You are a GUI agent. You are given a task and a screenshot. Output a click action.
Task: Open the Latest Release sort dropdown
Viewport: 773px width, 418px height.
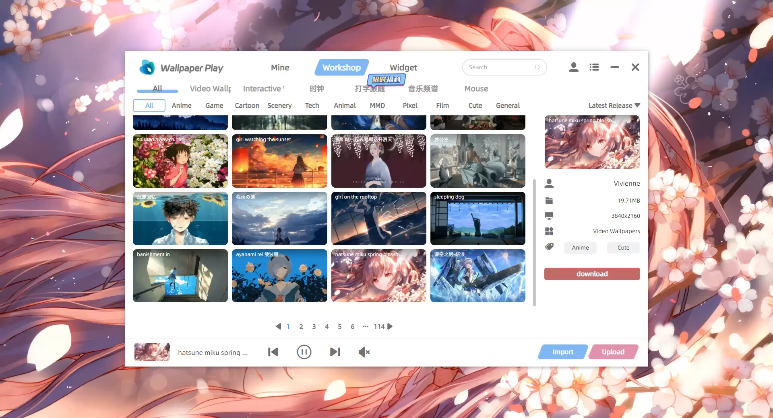614,105
